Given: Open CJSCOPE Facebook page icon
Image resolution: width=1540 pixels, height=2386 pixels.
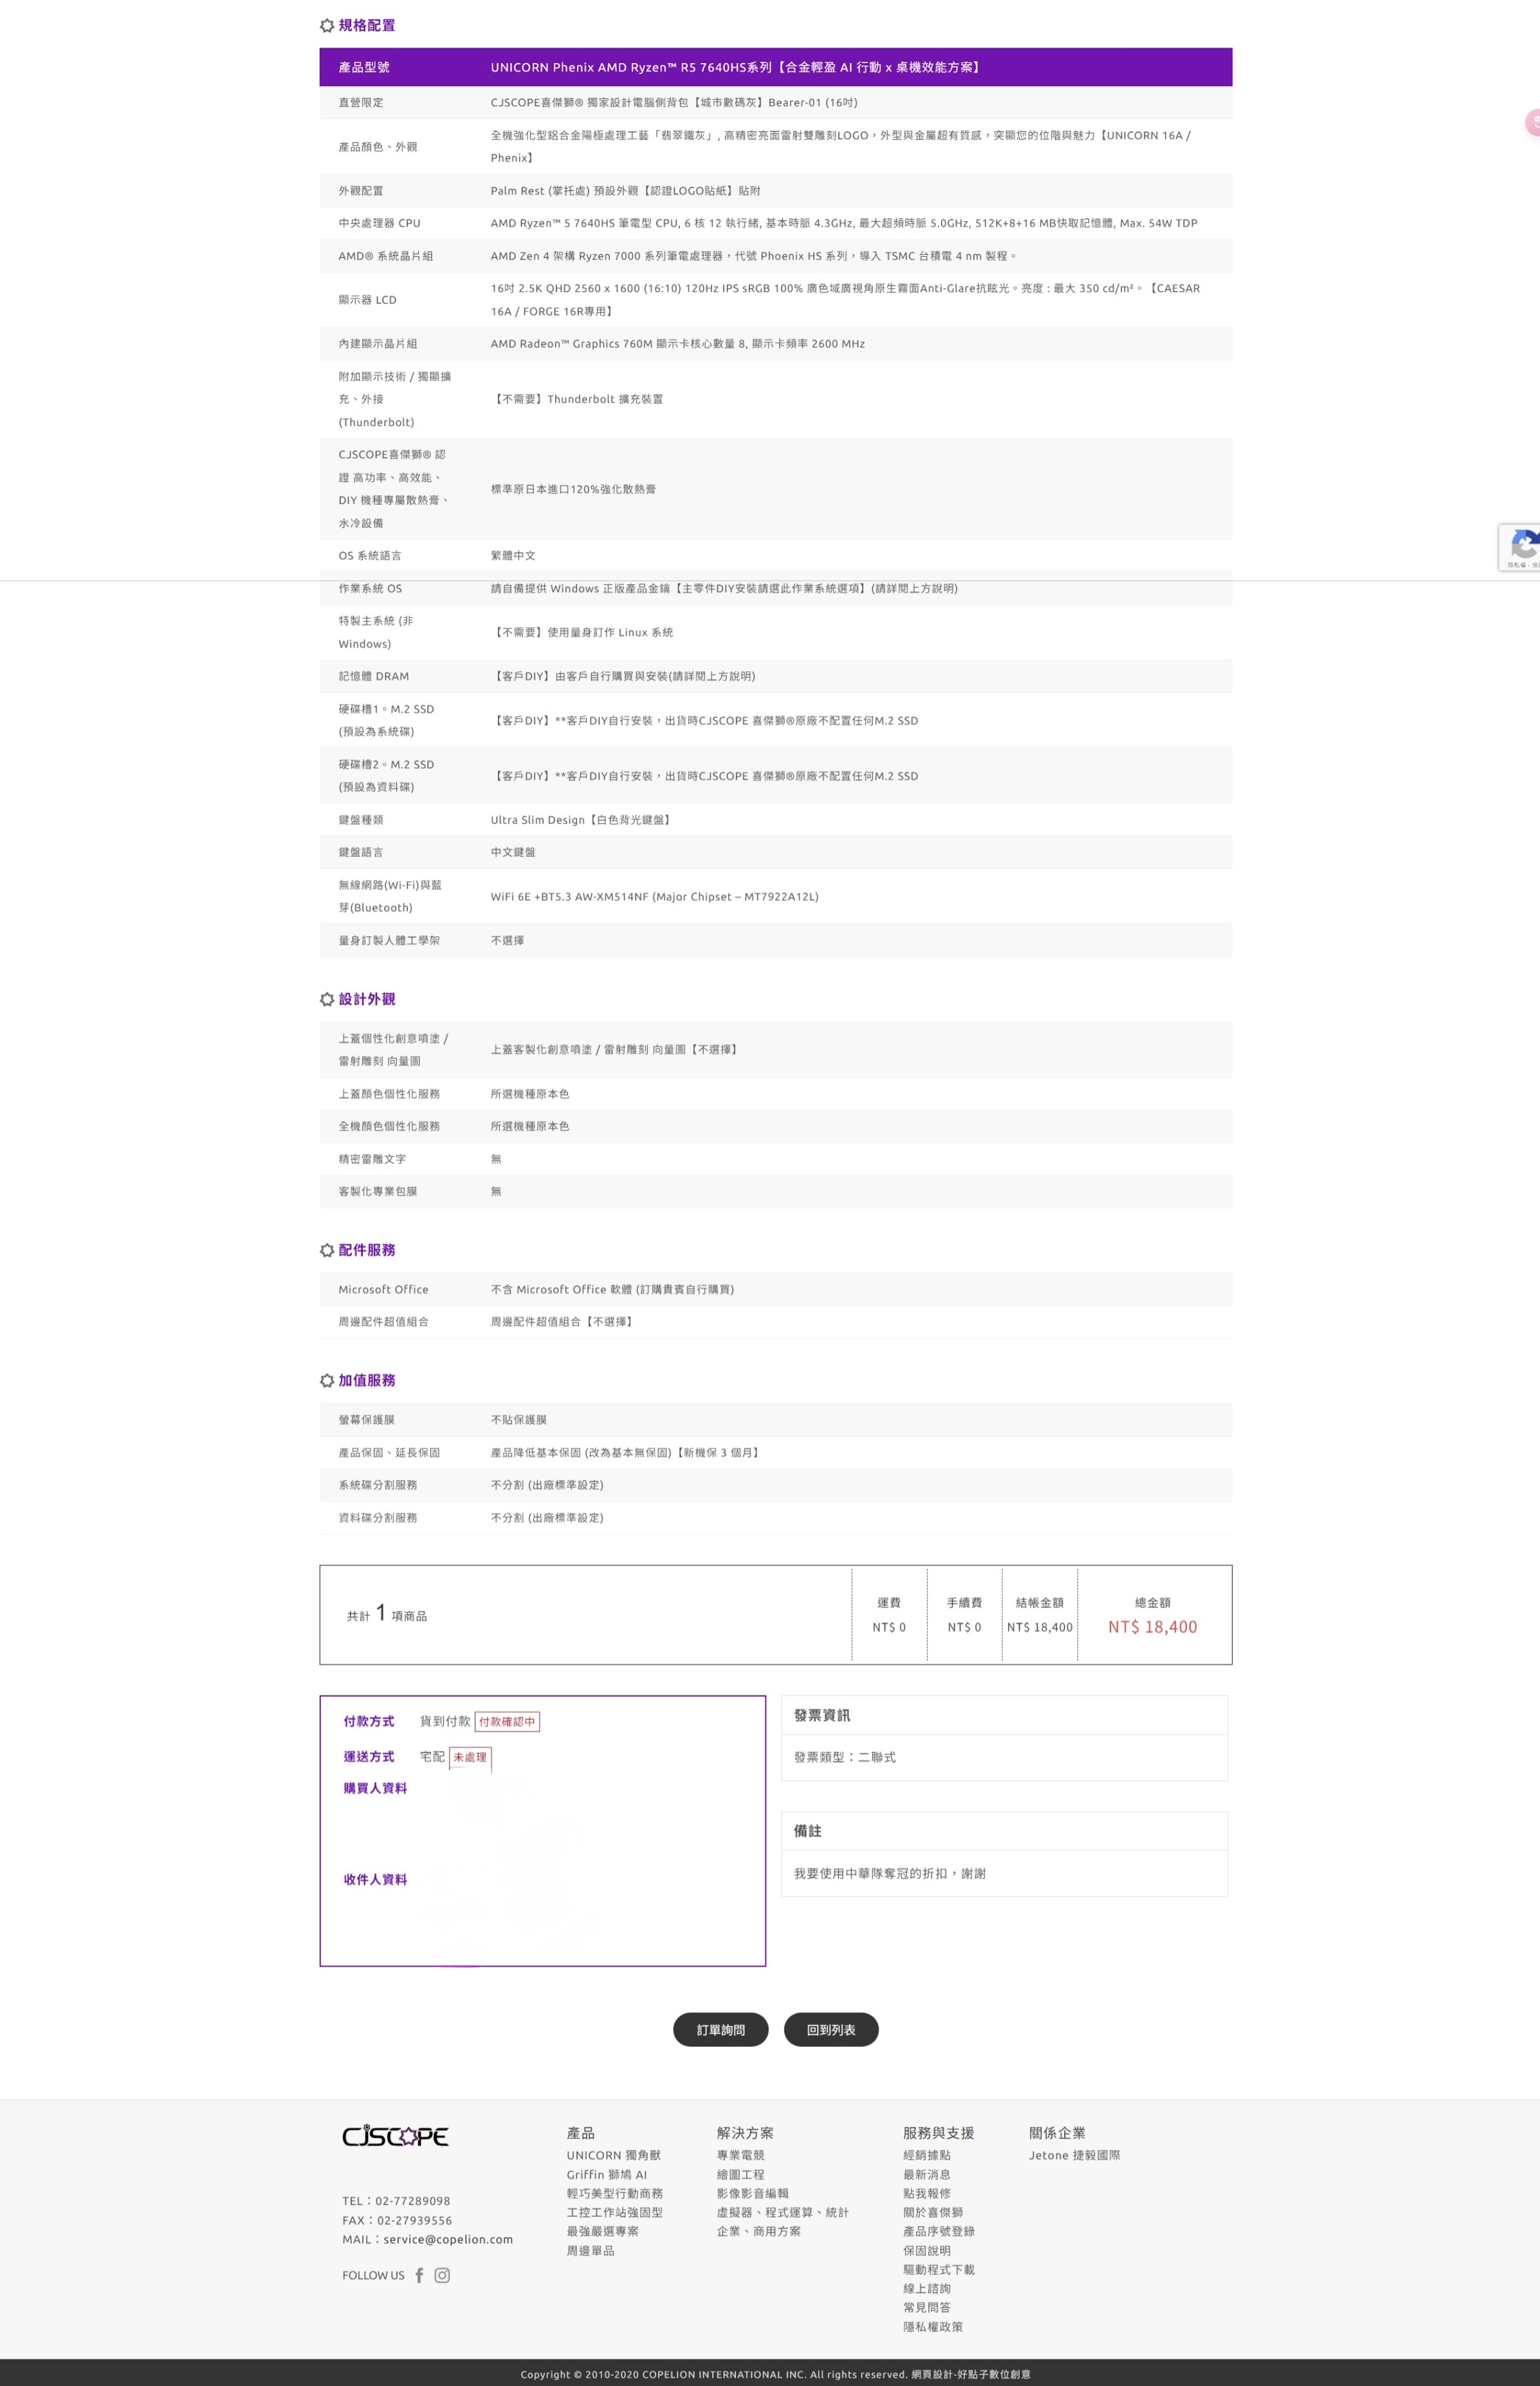Looking at the screenshot, I should pyautogui.click(x=419, y=2275).
